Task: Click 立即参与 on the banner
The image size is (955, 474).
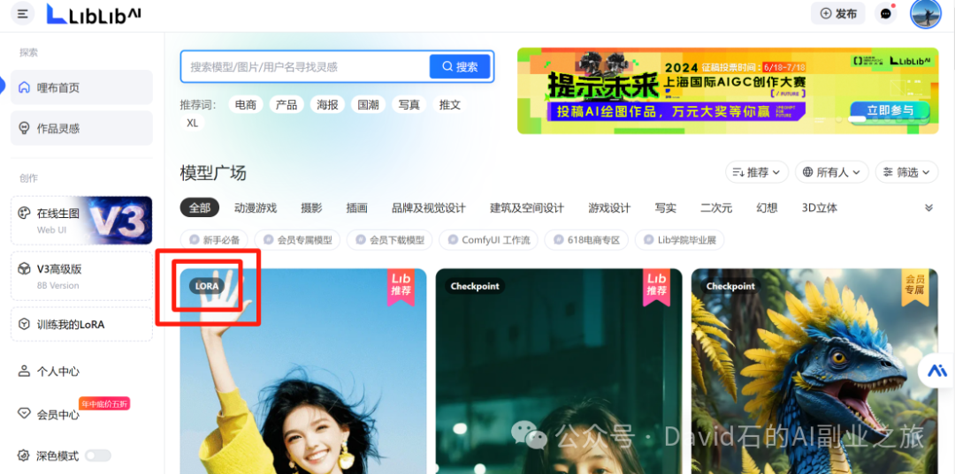Action: [890, 110]
